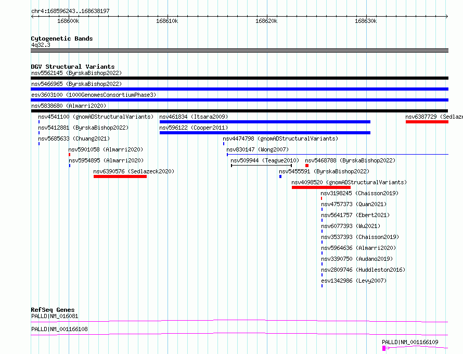This screenshot has width=463, height=354.
Task: Select nsv6387729 label at right edge
Action: (x=434, y=117)
